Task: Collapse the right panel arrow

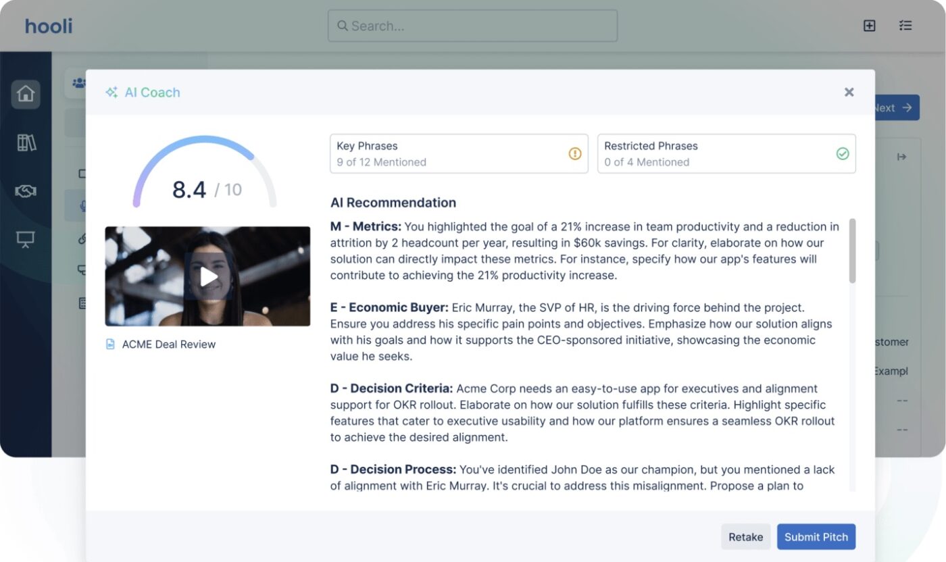Action: 901,157
